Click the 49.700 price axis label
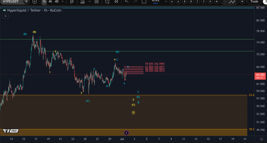267x143 pixels. (260, 130)
